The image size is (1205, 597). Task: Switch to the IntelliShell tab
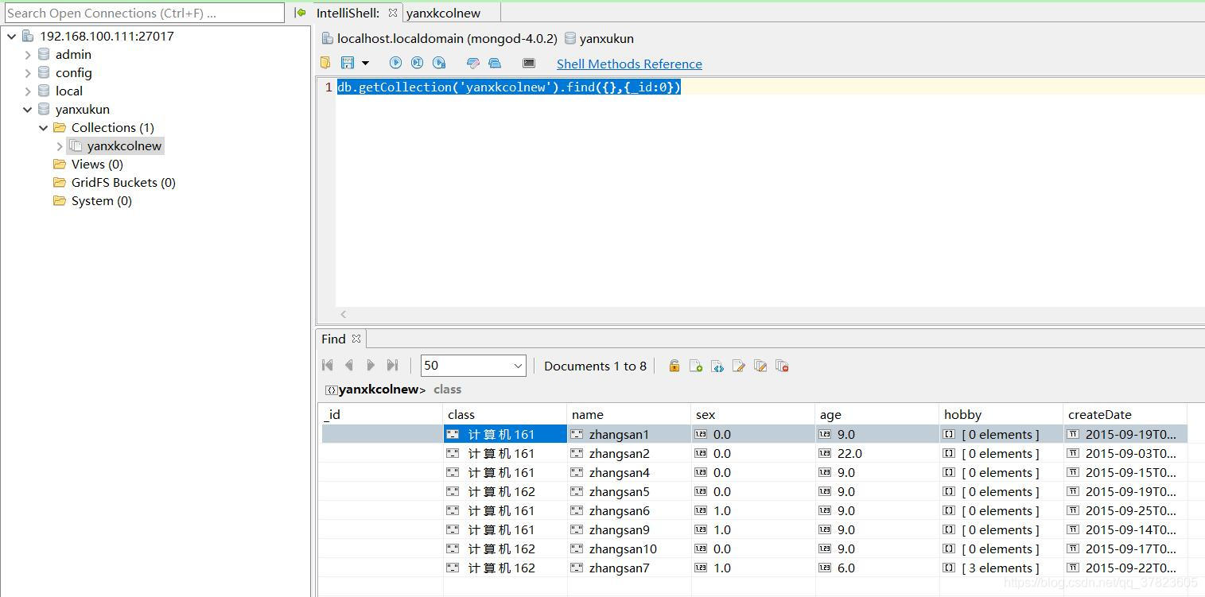(x=348, y=13)
